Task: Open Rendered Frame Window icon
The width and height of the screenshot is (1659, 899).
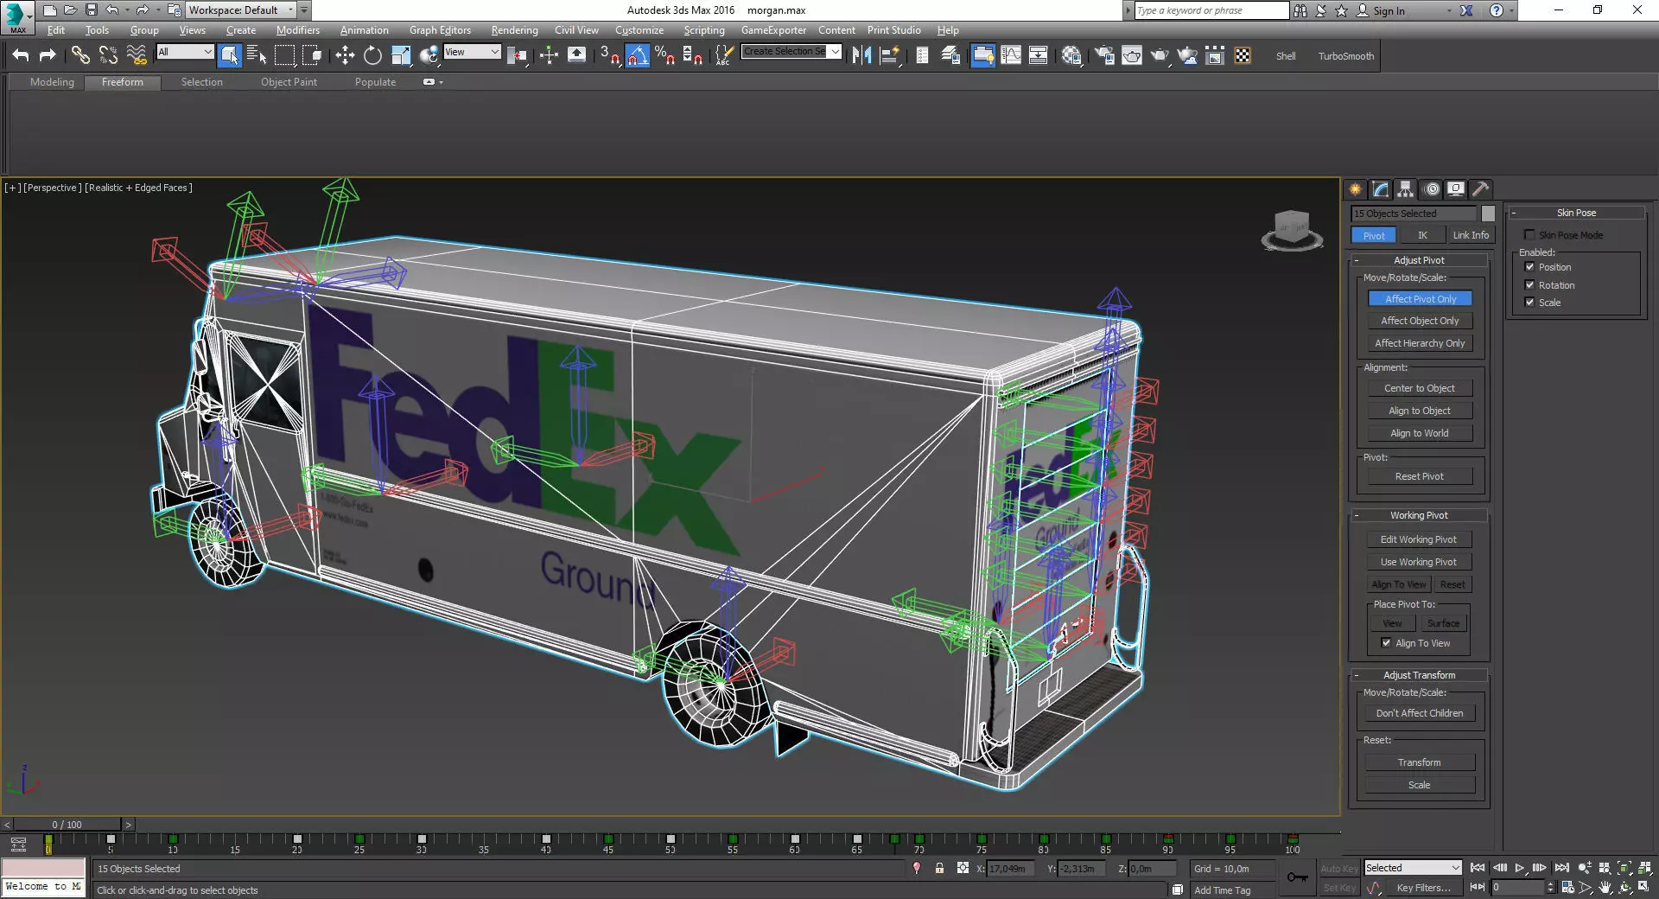Action: [x=1131, y=55]
